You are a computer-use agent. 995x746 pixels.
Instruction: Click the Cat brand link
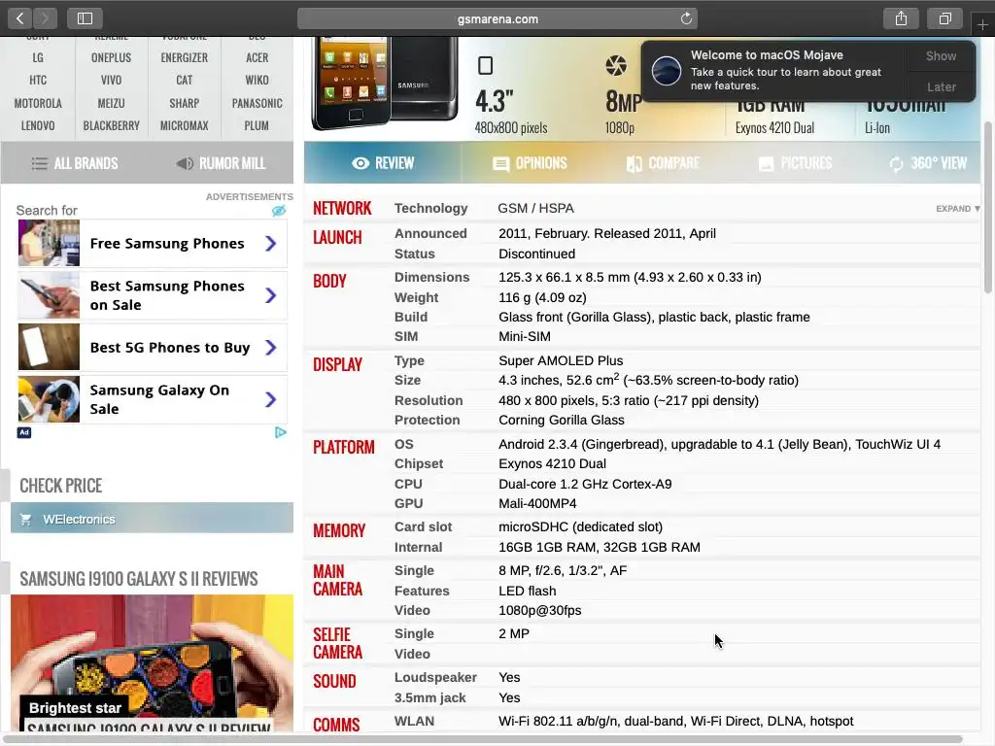click(x=184, y=80)
